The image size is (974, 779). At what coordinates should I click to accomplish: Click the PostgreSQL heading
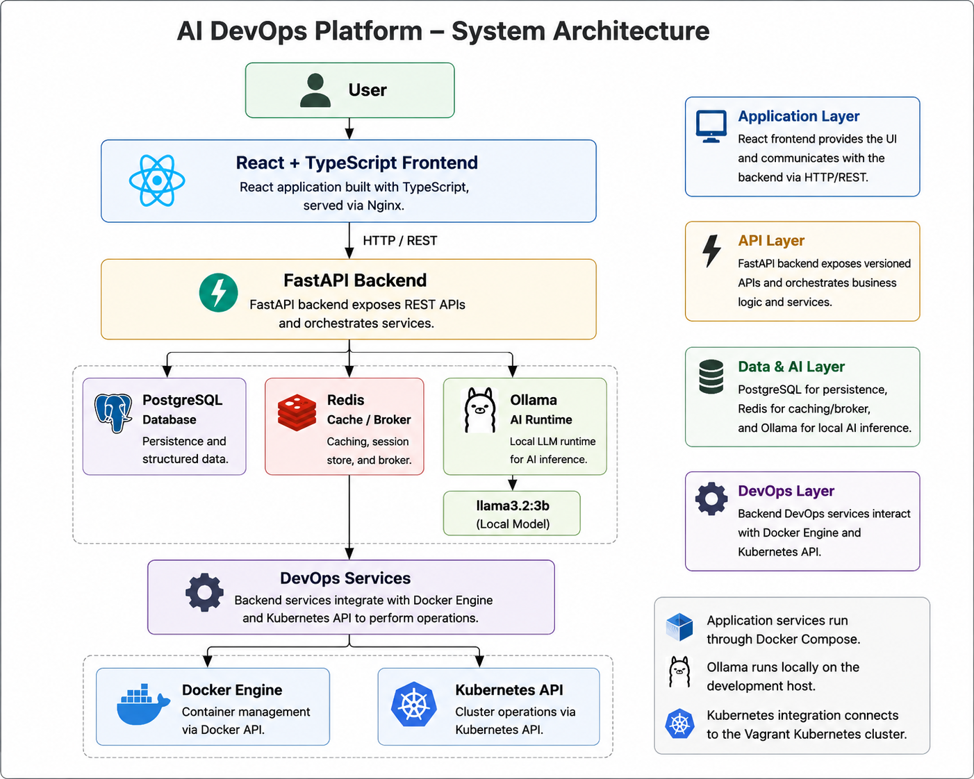point(183,400)
